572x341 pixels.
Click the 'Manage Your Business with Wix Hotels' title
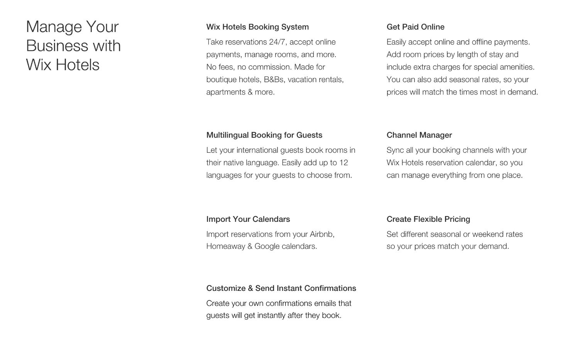73,46
